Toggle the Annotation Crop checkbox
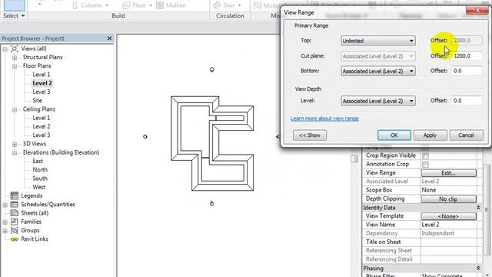The image size is (492, 277). tap(425, 164)
